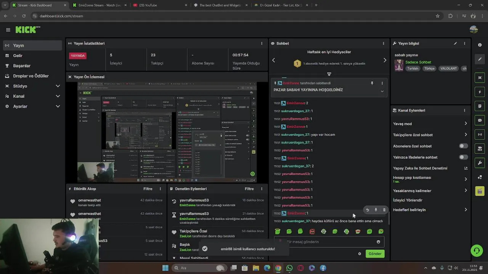Viewport: 488px width, 274px height.
Task: Edit stream info with the pencil icon
Action: pos(455,43)
